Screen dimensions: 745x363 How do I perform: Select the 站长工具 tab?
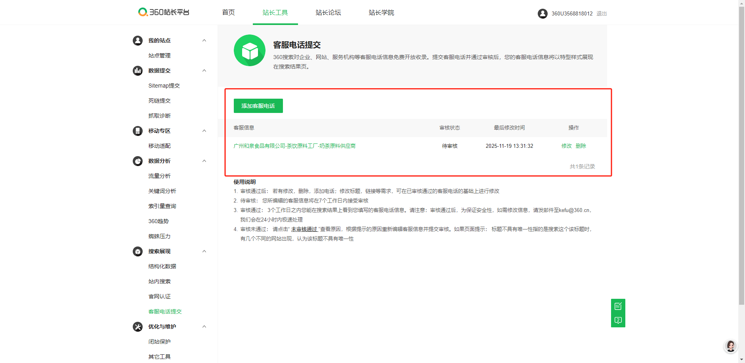pyautogui.click(x=275, y=12)
